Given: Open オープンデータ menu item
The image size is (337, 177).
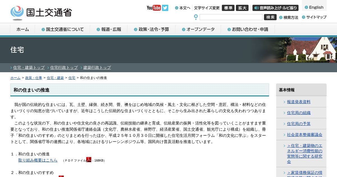Looking at the screenshot, I should tap(198, 29).
